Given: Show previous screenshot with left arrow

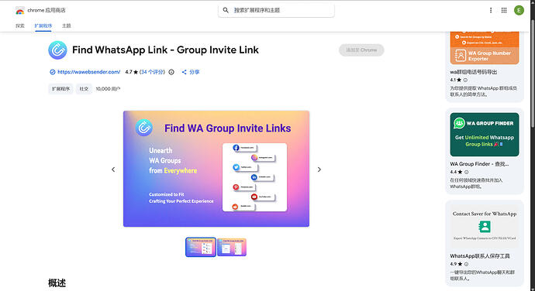Looking at the screenshot, I should [x=113, y=169].
